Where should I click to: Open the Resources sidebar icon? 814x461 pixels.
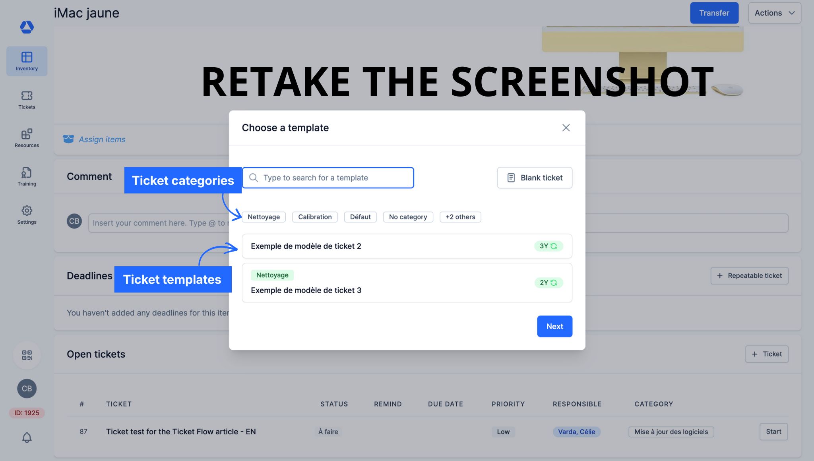27,138
